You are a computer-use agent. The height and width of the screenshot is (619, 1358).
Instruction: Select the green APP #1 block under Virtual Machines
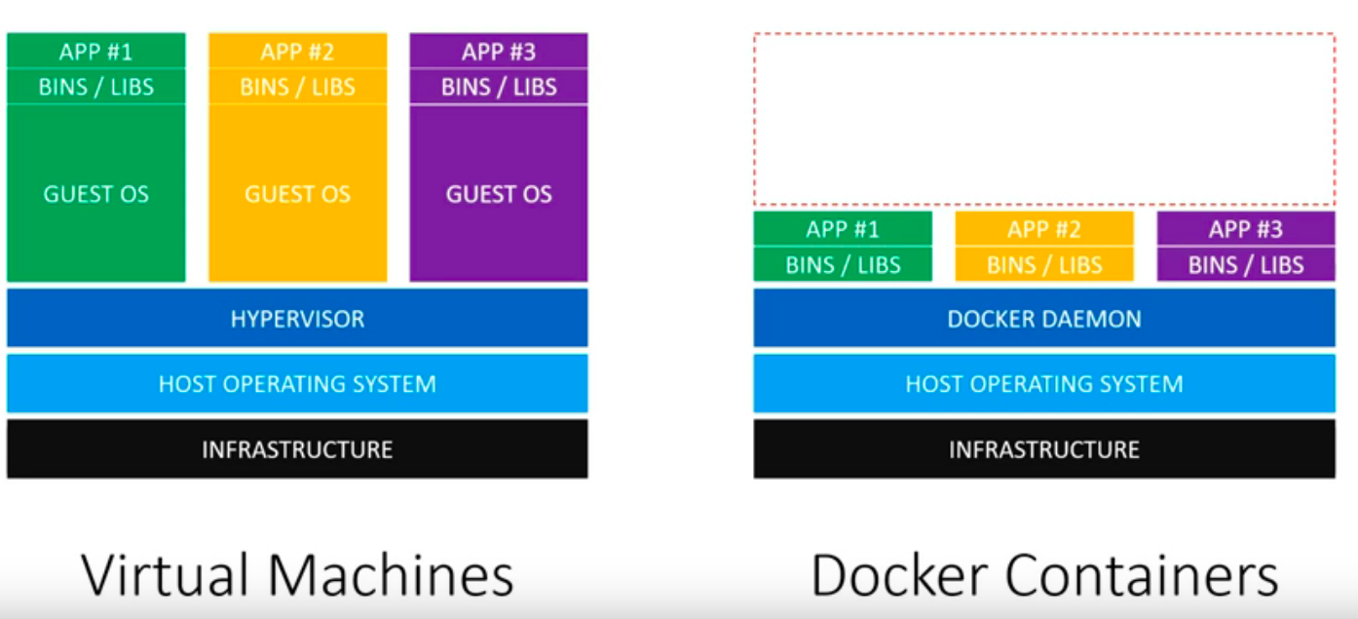pos(94,51)
